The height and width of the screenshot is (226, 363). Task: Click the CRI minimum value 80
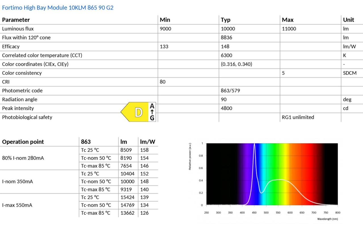pos(163,82)
